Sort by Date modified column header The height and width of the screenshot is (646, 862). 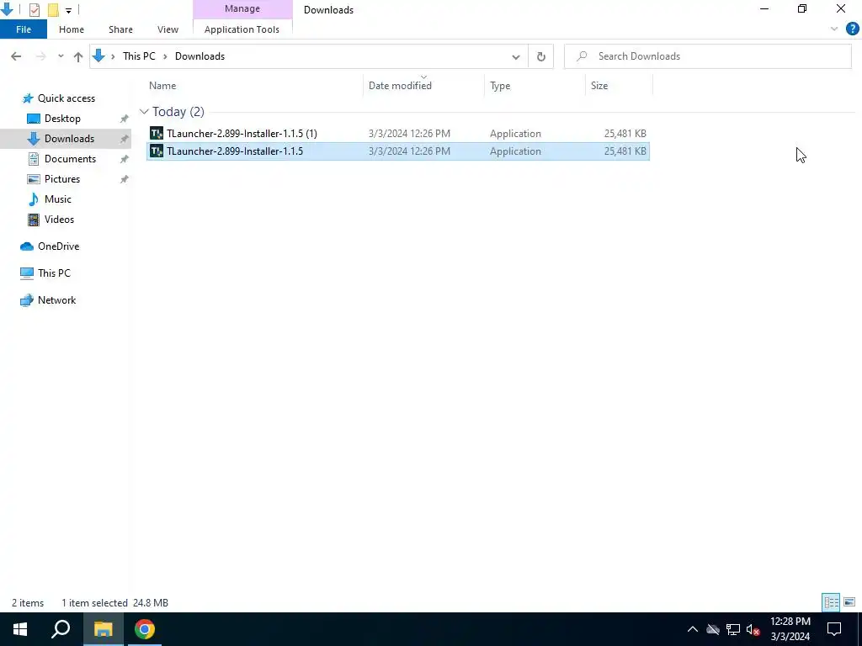(424, 86)
